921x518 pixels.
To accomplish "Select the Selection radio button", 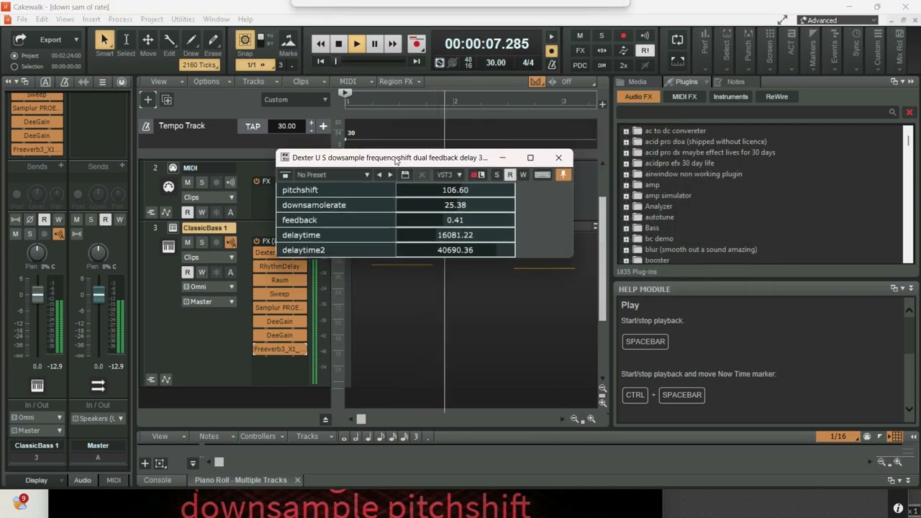I will tap(14, 66).
